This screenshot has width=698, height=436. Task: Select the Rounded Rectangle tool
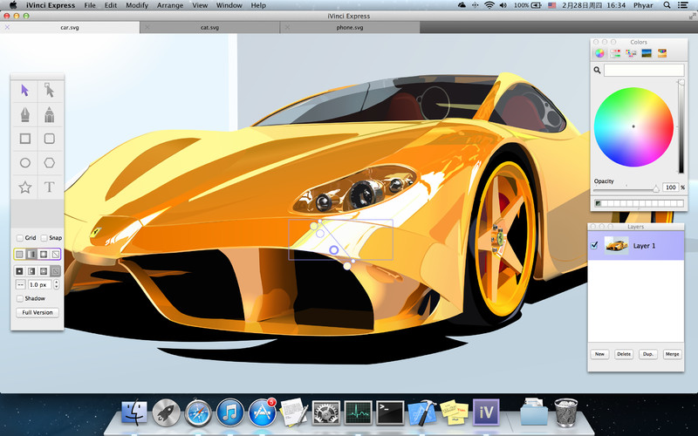50,139
